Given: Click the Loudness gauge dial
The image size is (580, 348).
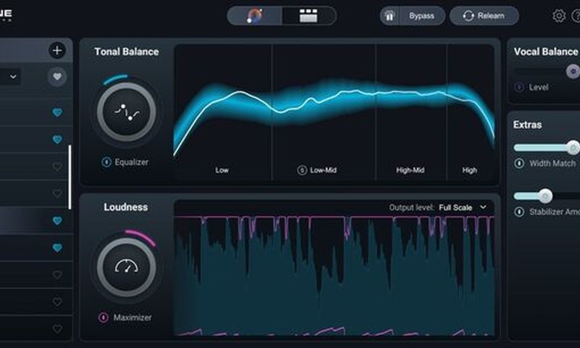Looking at the screenshot, I should (127, 266).
